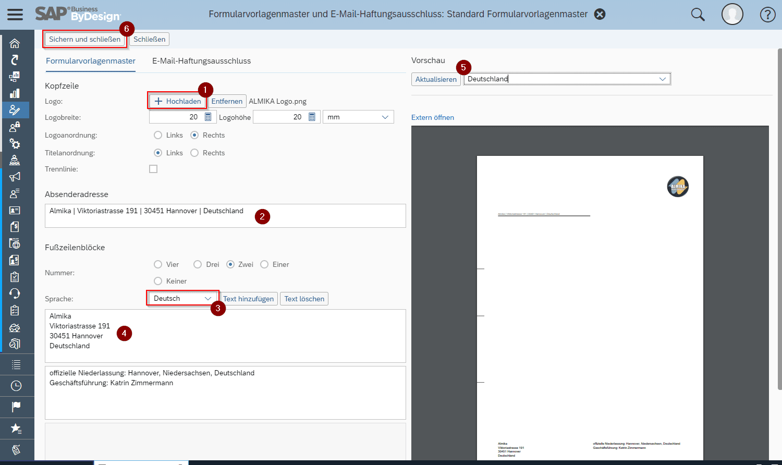Viewport: 782px width, 465px height.
Task: Open the help question mark icon
Action: click(767, 15)
